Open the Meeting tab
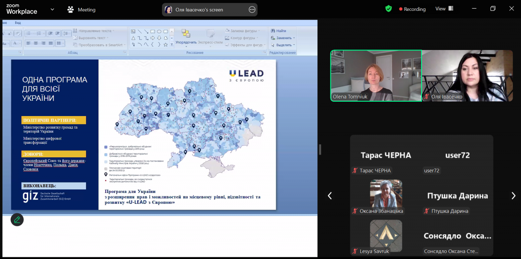The height and width of the screenshot is (259, 521). [x=82, y=10]
